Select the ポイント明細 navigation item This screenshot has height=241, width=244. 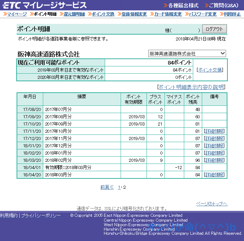click(x=45, y=14)
